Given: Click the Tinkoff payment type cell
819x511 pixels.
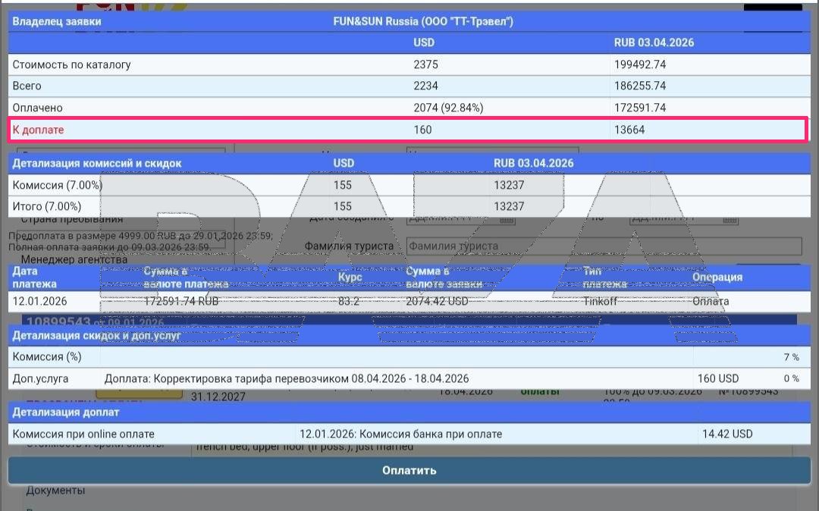Looking at the screenshot, I should coord(601,302).
